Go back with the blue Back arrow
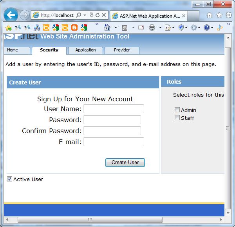This screenshot has height=227, width=235. (11, 15)
